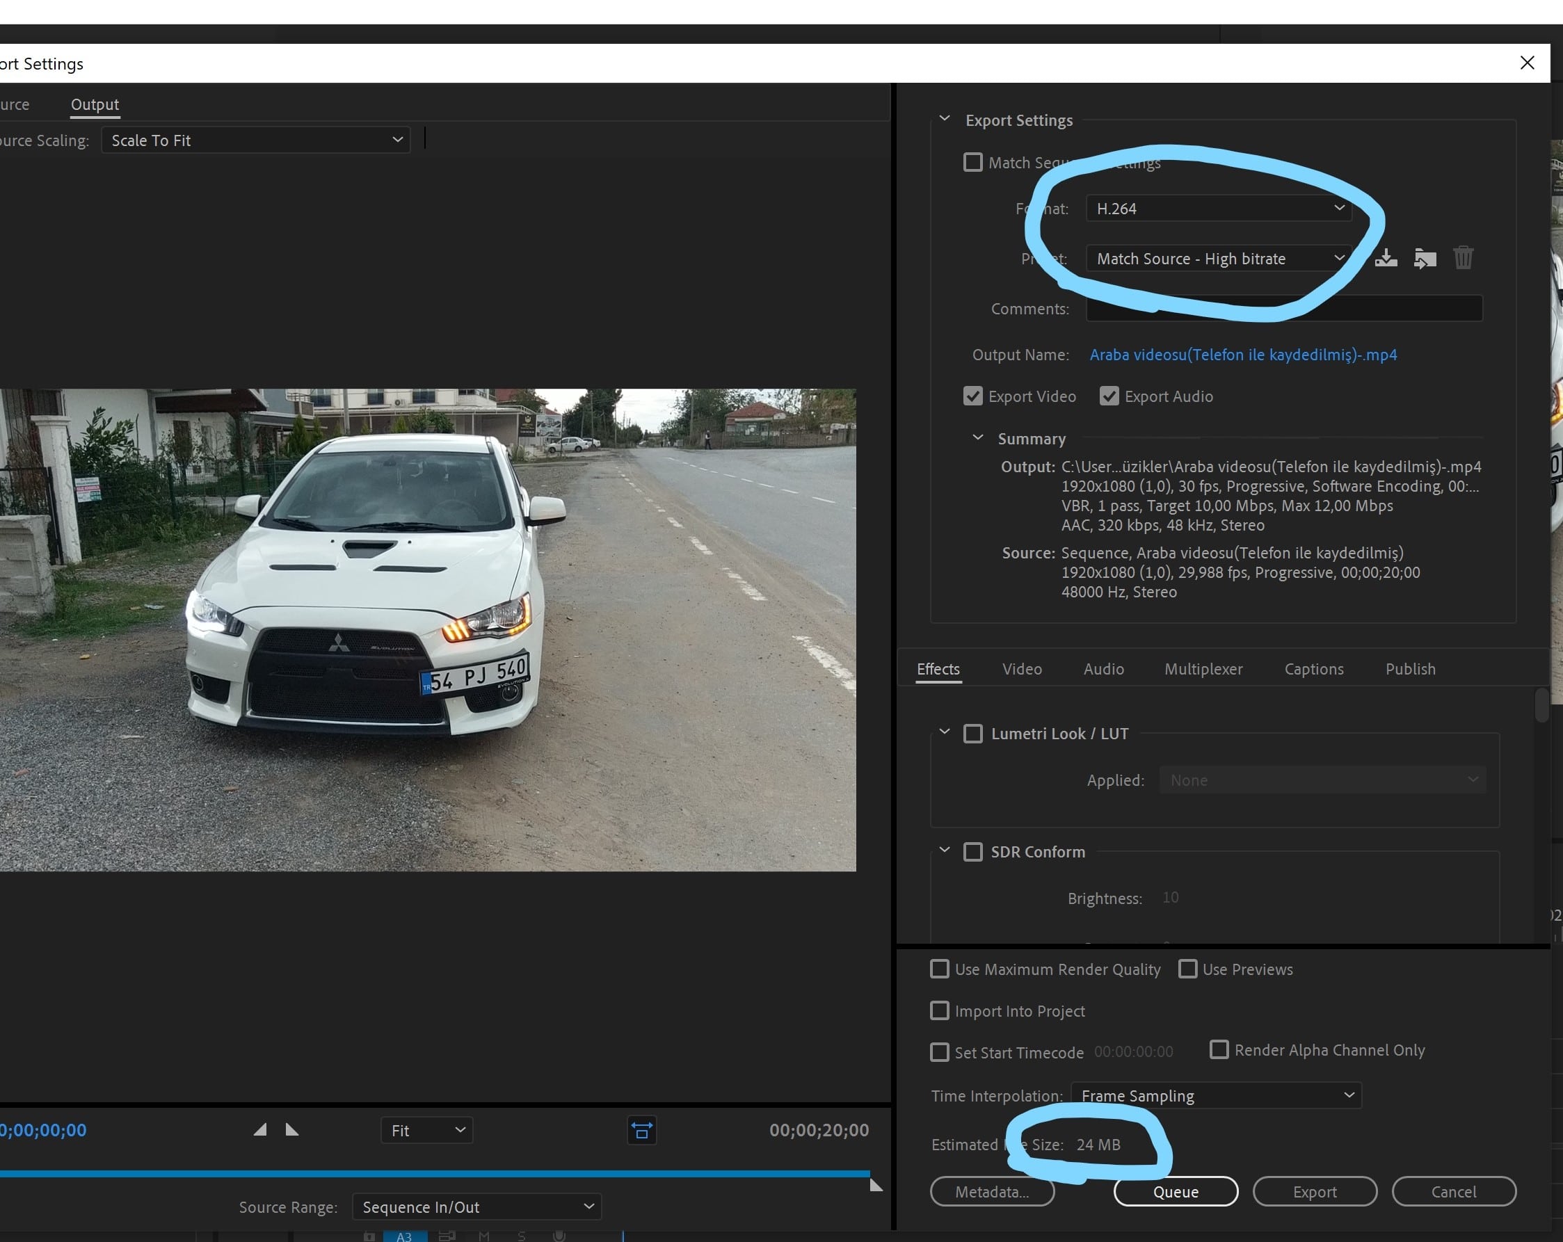Open the Multiplexer tab
The width and height of the screenshot is (1563, 1242).
tap(1203, 669)
